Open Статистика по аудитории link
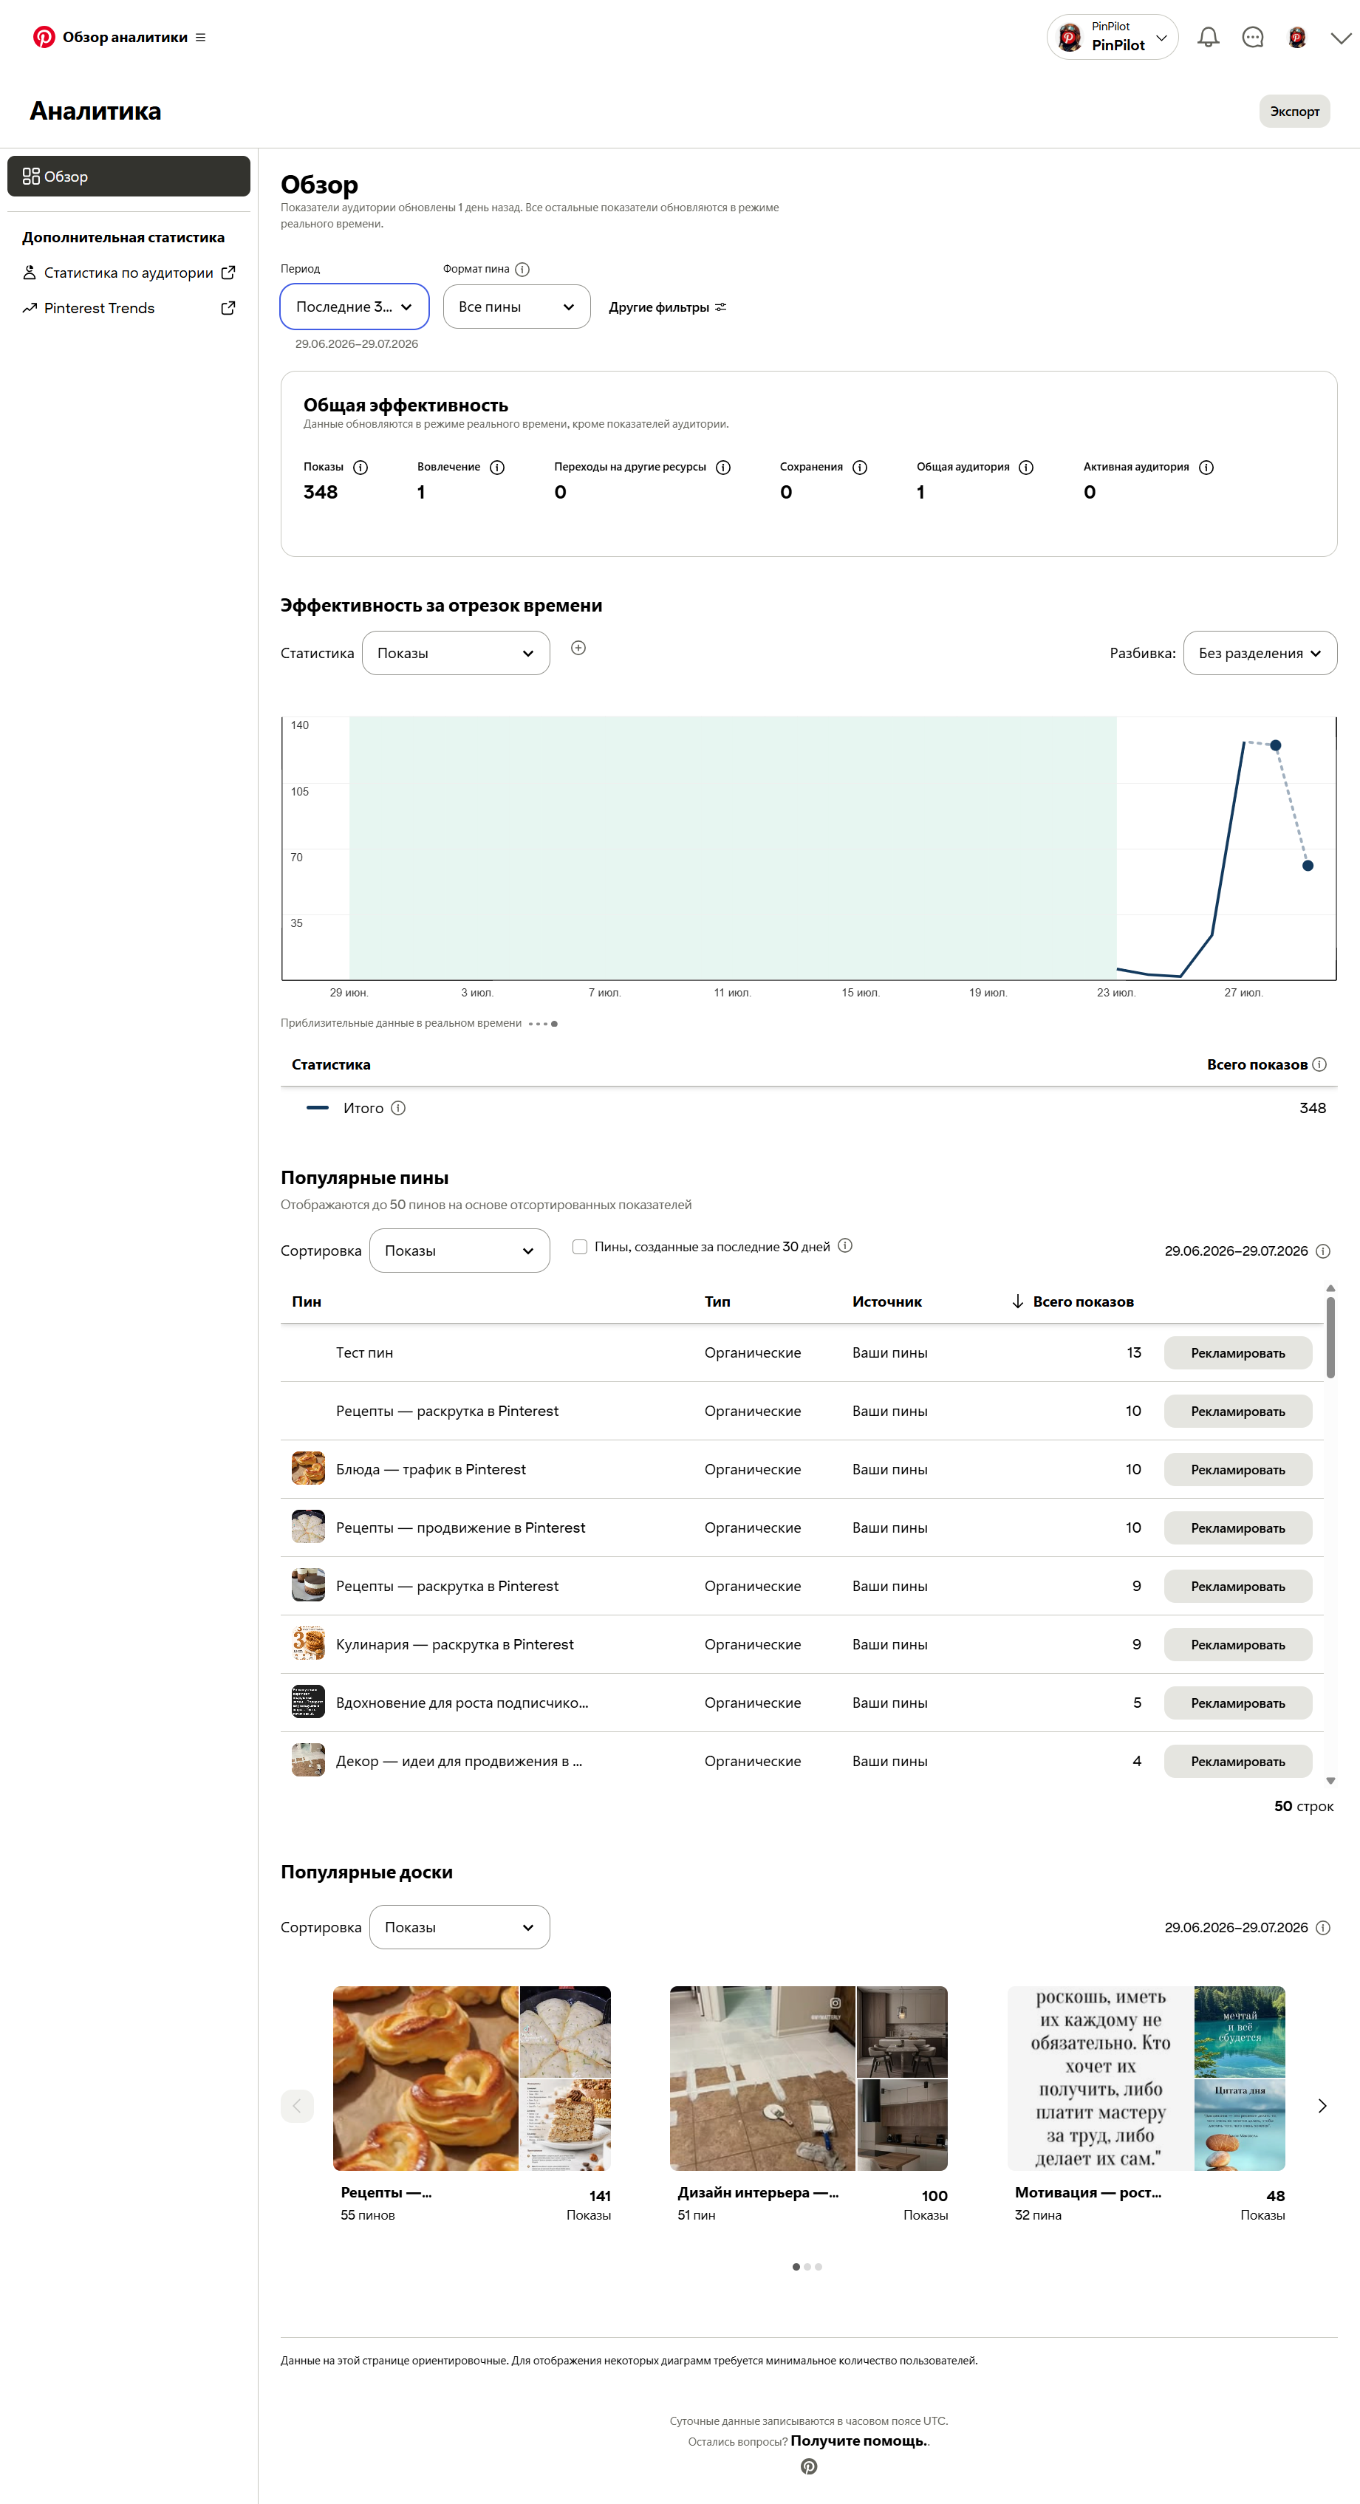 (129, 273)
